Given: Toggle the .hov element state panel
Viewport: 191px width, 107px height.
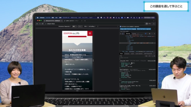Looking at the screenshot, I should tap(146, 56).
